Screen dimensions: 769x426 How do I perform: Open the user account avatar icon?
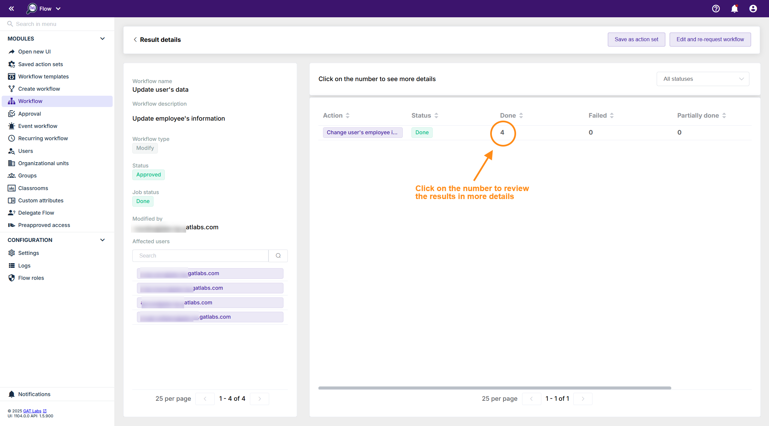coord(753,9)
